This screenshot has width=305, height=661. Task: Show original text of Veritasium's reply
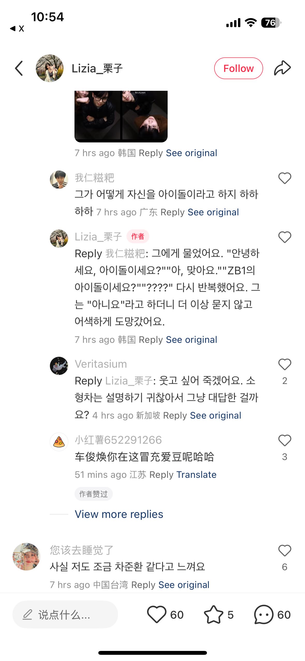point(215,415)
